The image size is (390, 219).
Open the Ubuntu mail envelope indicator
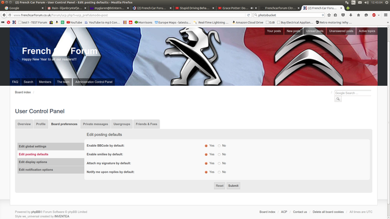(x=360, y=2)
